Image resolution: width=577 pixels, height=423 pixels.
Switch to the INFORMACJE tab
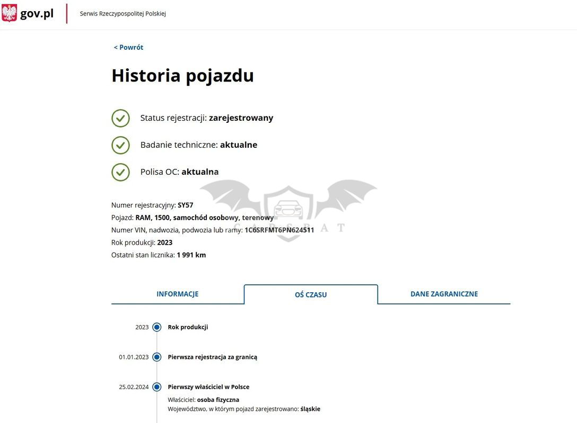click(x=177, y=294)
